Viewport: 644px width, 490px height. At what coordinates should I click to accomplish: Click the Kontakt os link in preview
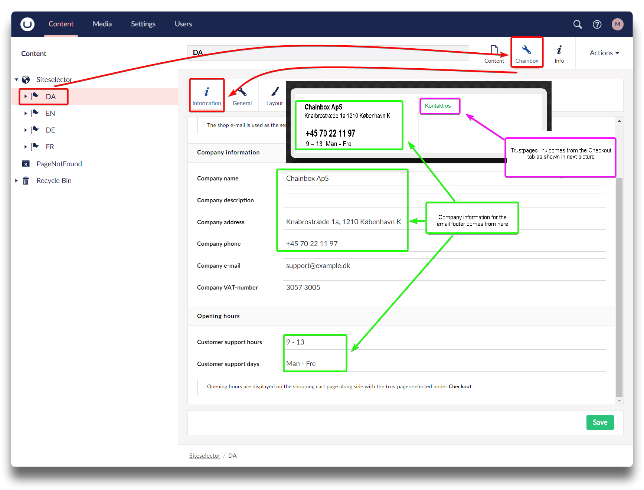tap(438, 106)
